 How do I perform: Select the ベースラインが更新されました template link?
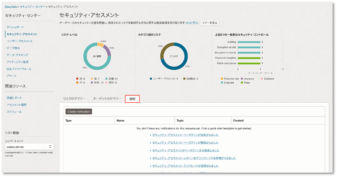(x=185, y=135)
